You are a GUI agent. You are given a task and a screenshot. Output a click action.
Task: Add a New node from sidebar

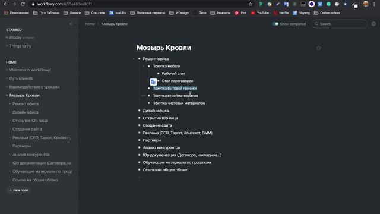18,190
